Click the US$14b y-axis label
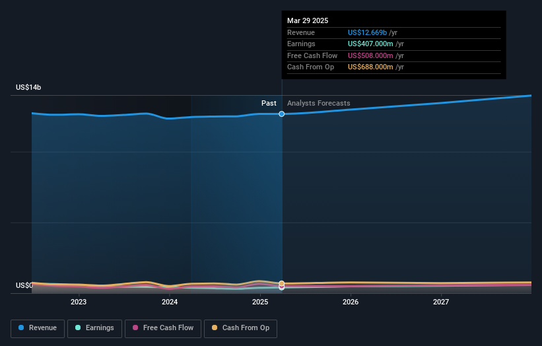 pyautogui.click(x=28, y=87)
